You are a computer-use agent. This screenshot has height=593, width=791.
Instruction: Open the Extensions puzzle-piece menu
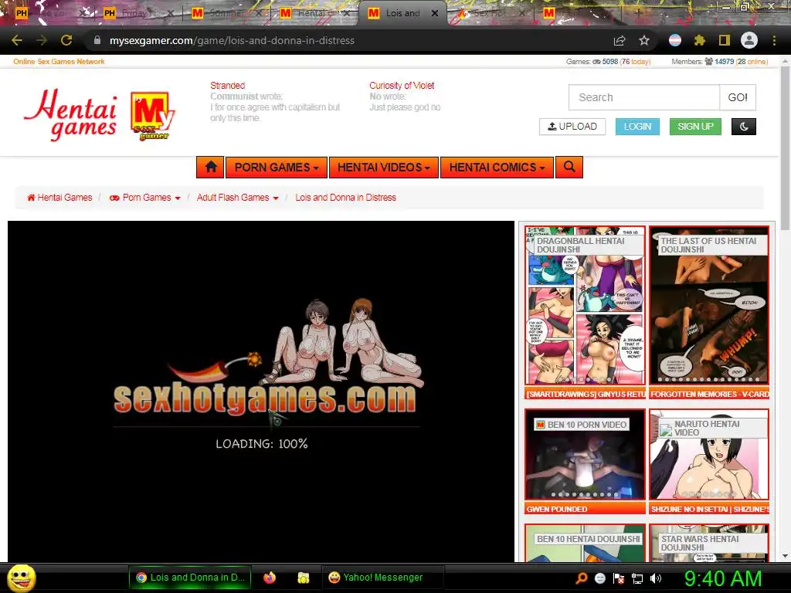click(x=699, y=40)
